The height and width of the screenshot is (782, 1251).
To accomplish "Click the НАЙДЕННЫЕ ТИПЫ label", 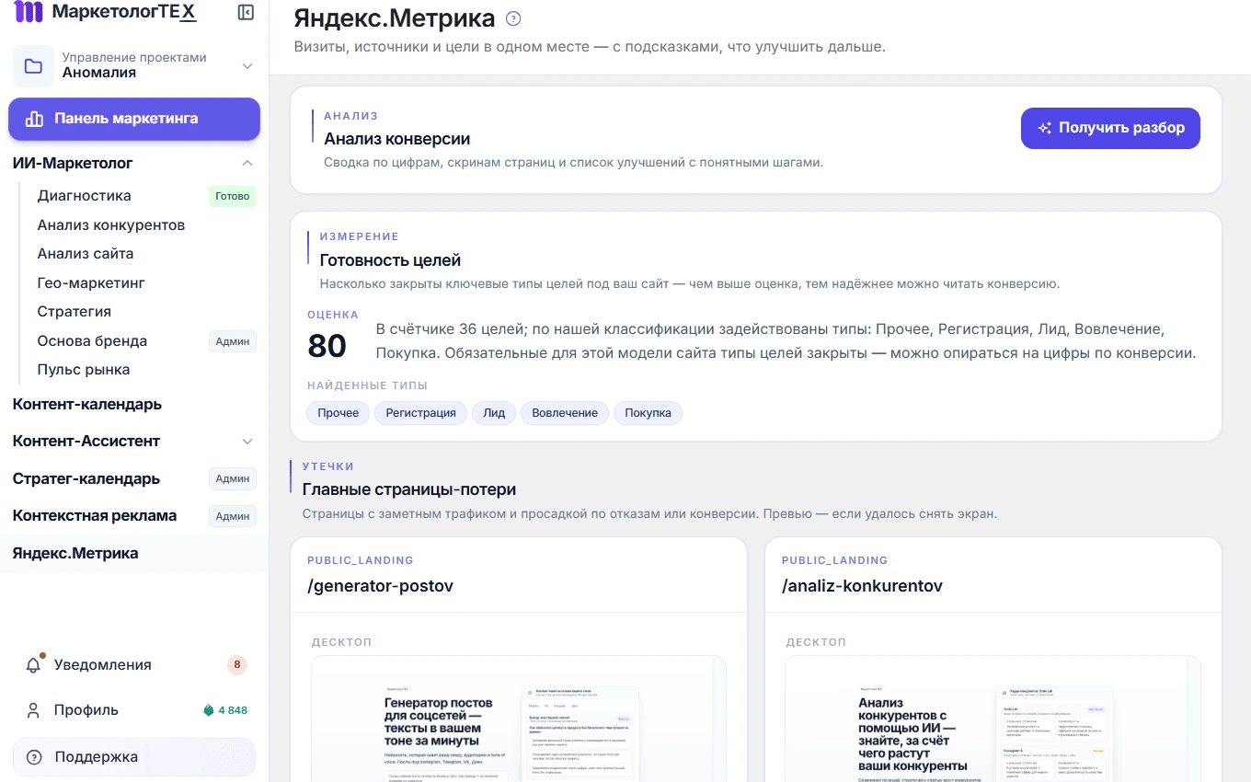I will pyautogui.click(x=367, y=385).
